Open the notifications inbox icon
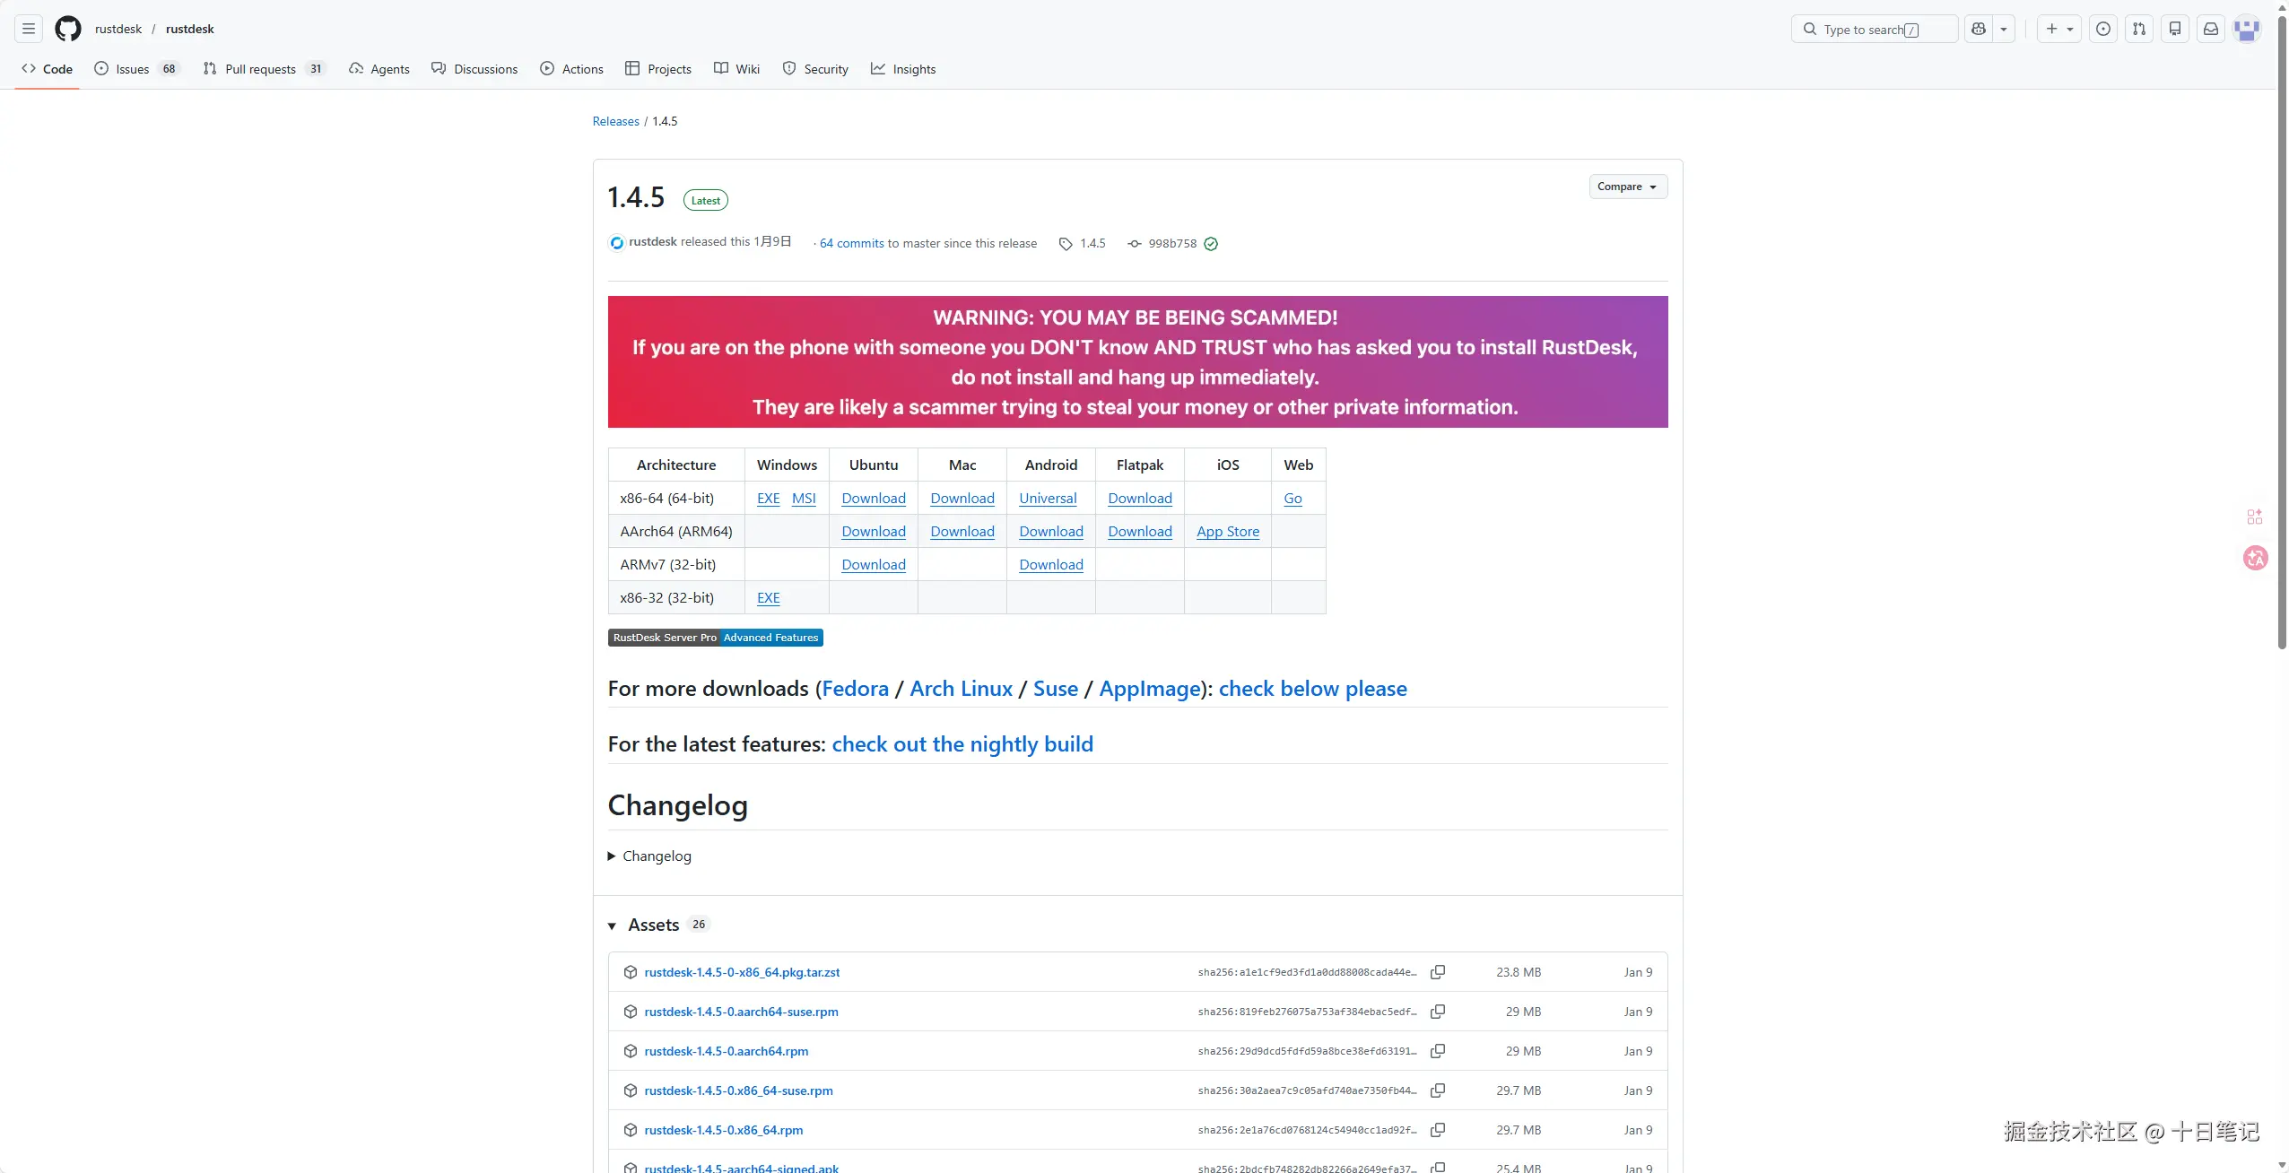Image resolution: width=2289 pixels, height=1173 pixels. pos(2211,29)
